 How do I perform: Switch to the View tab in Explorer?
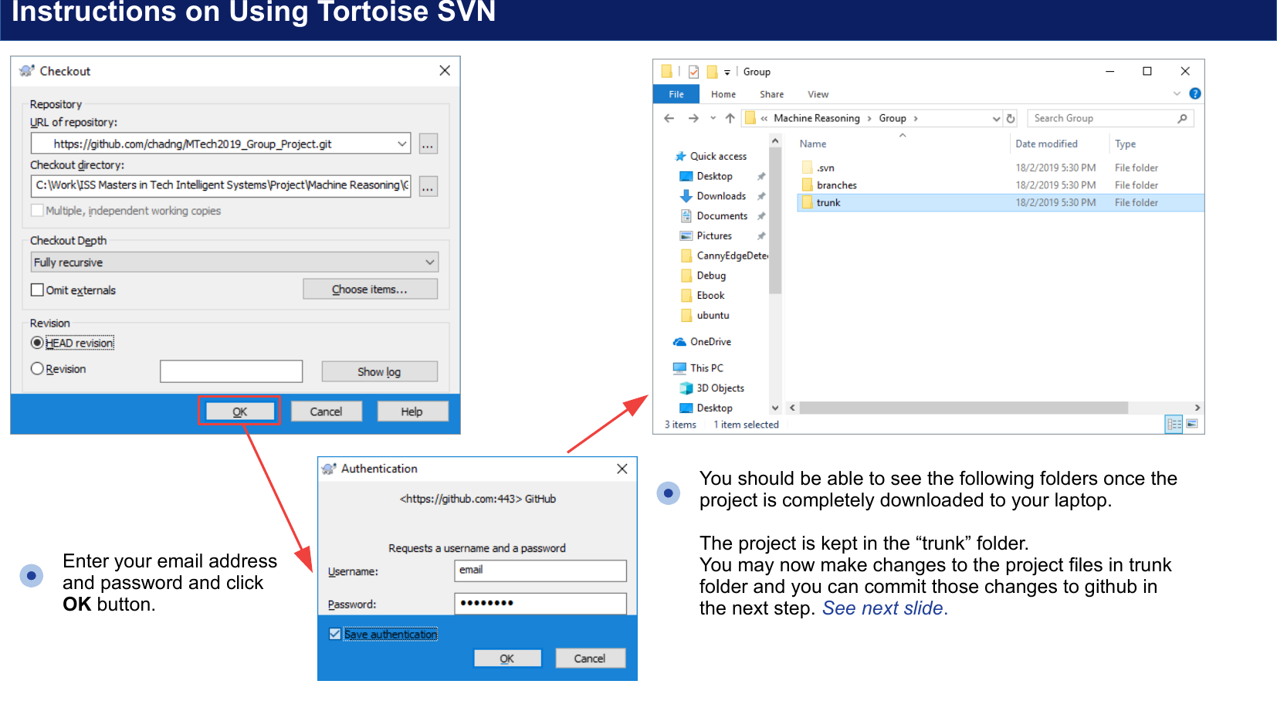click(818, 93)
